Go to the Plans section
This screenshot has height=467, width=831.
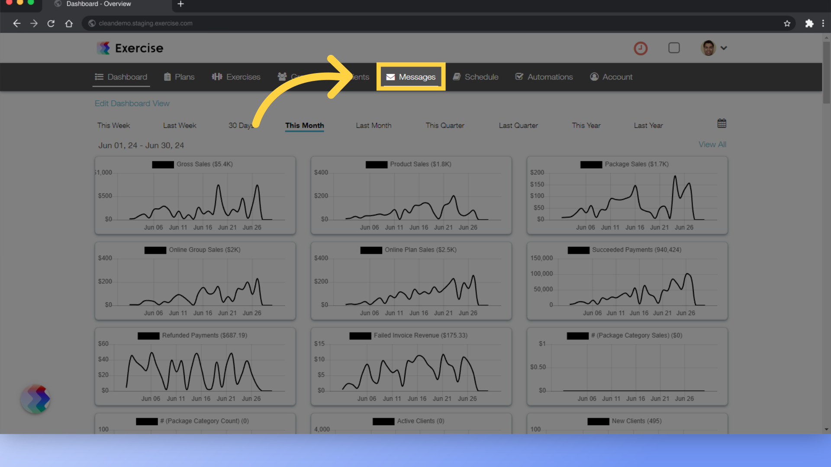point(179,77)
